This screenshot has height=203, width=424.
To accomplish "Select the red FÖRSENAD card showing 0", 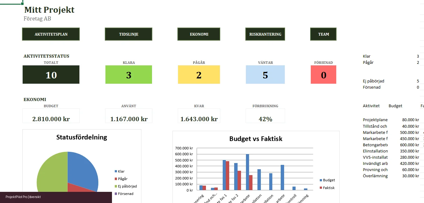I will 324,74.
